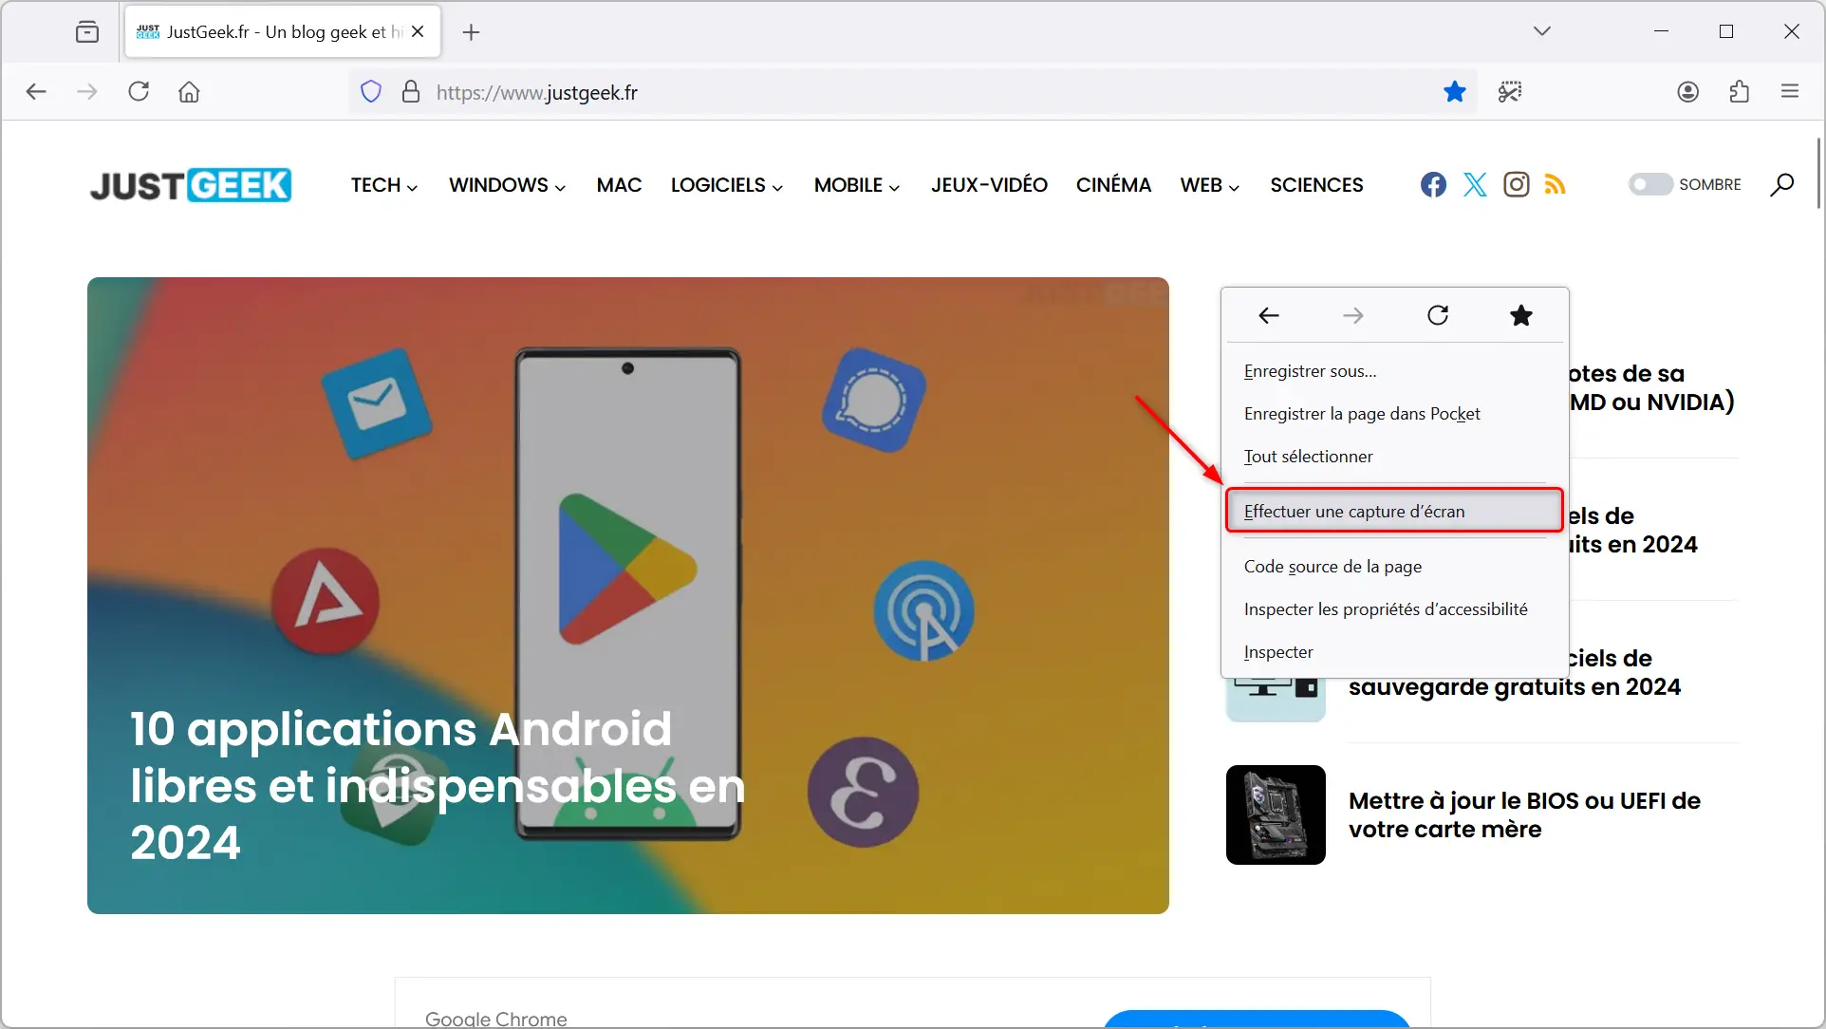
Task: Choose Inspecter in context menu
Action: 1394,652
